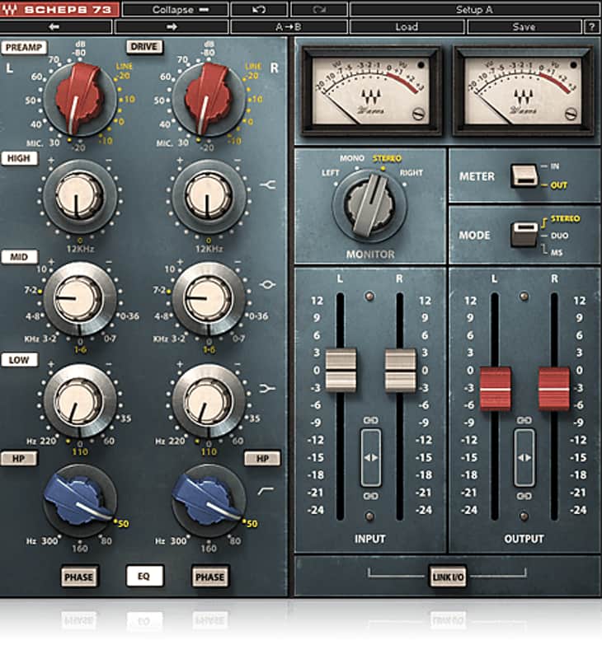Click the high-pass filter curve symbol
The width and height of the screenshot is (602, 659).
pyautogui.click(x=266, y=490)
